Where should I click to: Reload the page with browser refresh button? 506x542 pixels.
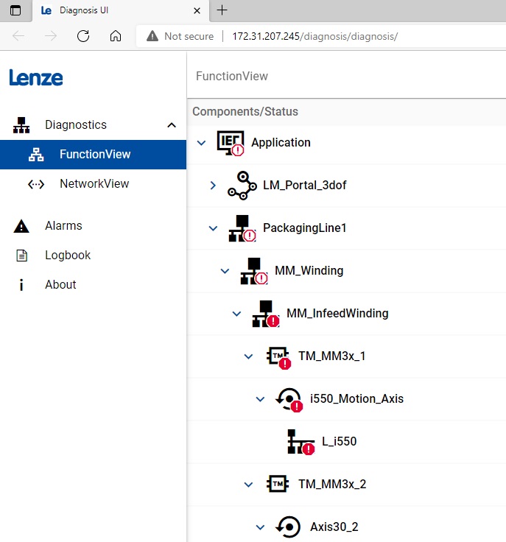pos(83,36)
